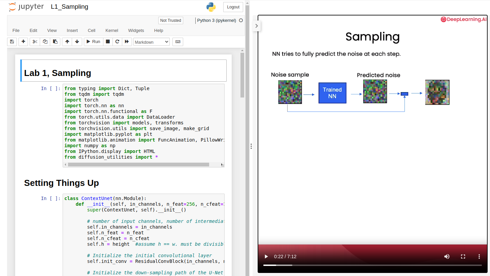Click the output cat image in slide
The image size is (490, 276).
437,92
